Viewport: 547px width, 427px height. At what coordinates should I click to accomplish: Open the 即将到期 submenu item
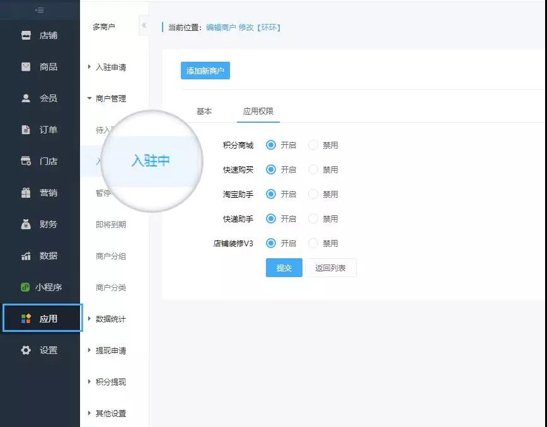pyautogui.click(x=111, y=224)
